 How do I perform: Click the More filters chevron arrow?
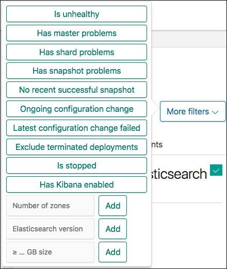pyautogui.click(x=215, y=112)
